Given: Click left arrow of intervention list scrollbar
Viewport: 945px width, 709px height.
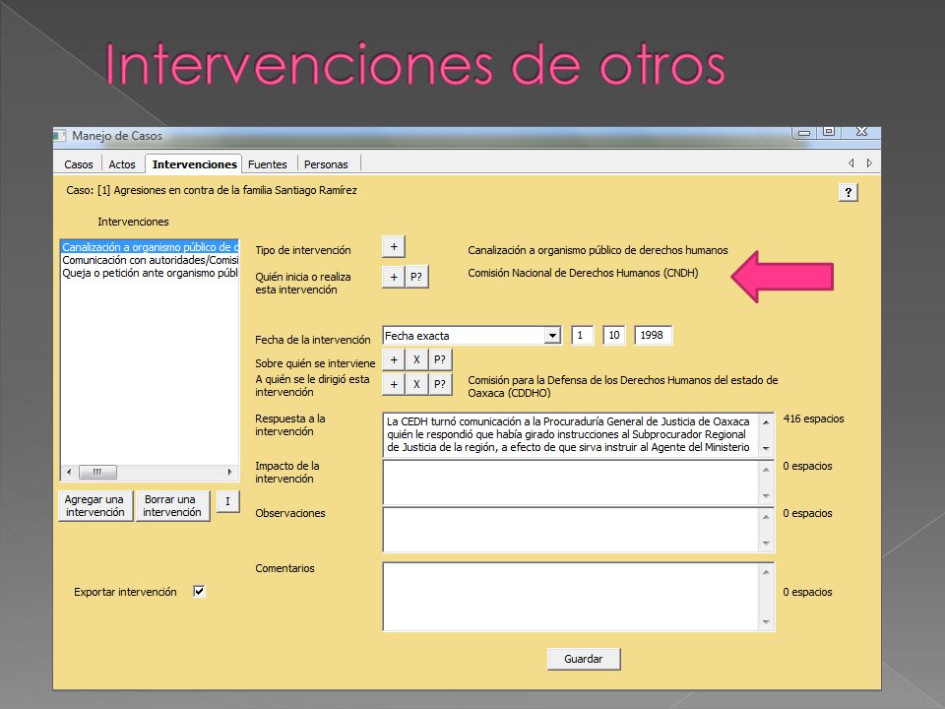Looking at the screenshot, I should pyautogui.click(x=69, y=472).
